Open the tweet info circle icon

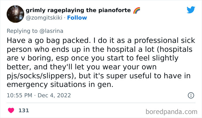click(191, 95)
